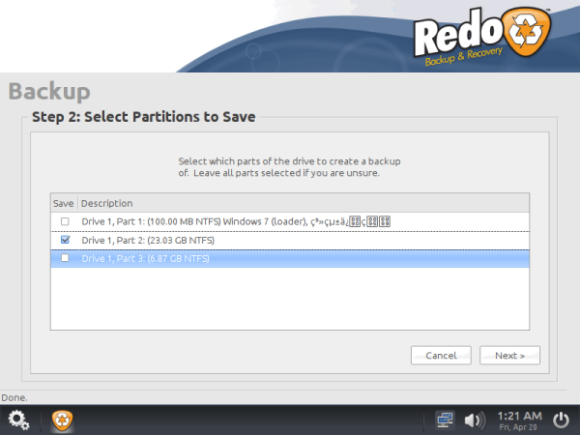
Task: Click the Redo Backup taskbar icon
Action: pos(62,420)
